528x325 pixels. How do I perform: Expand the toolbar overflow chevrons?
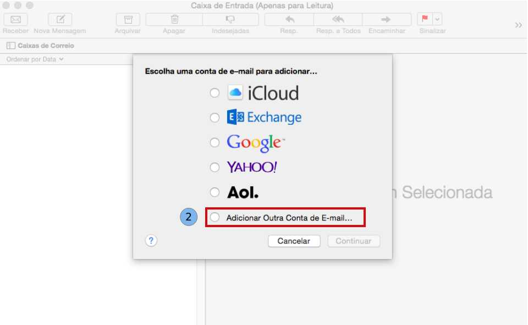tap(518, 25)
